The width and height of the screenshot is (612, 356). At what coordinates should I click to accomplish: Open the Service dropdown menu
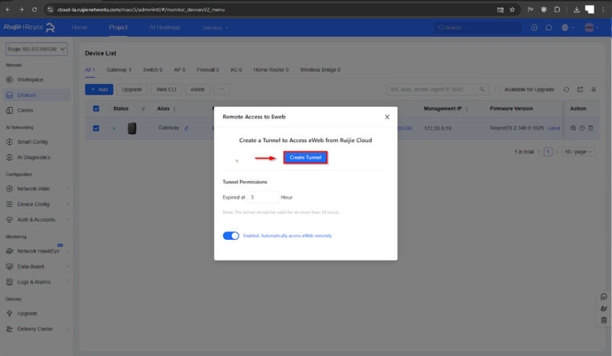pos(215,28)
